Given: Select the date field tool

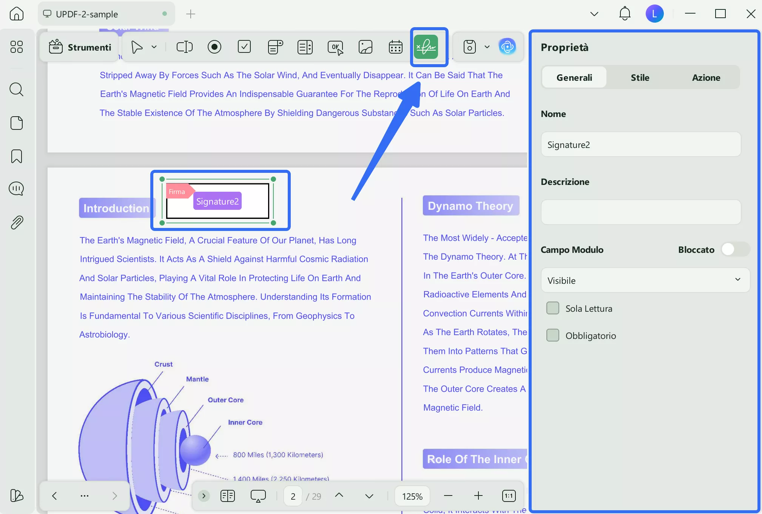Looking at the screenshot, I should (x=395, y=47).
